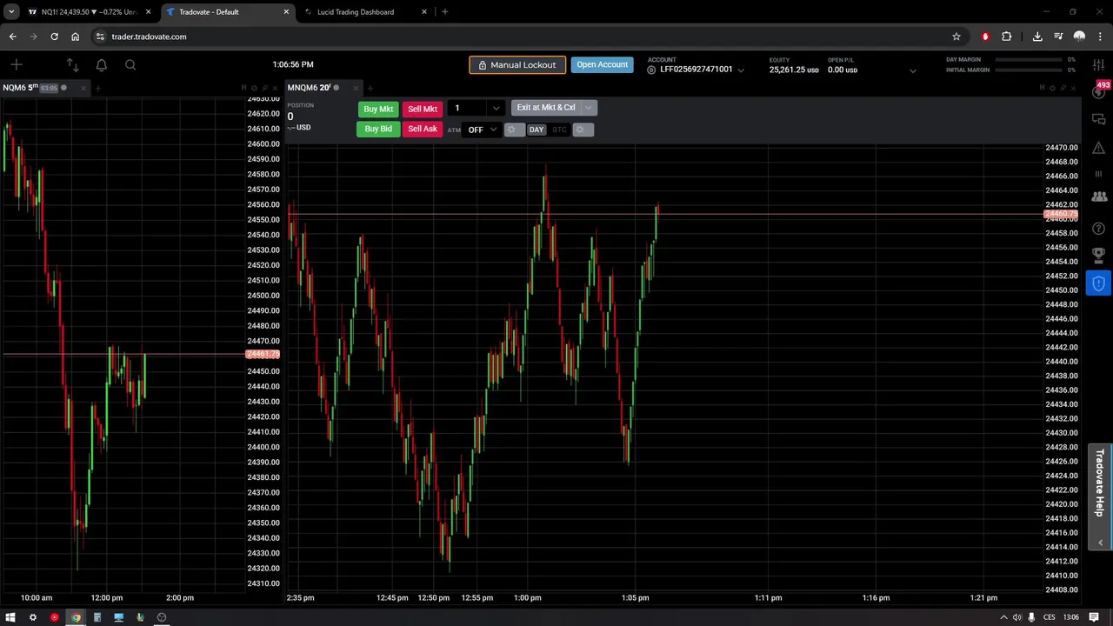Open a new browser tab
Screen dimensions: 1113x626
point(445,12)
